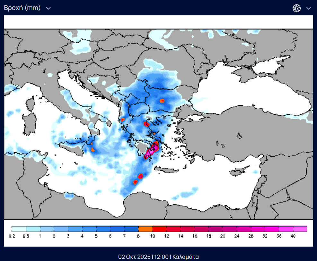Click the blank white banner above the map
317x261 pixels.
click(x=158, y=22)
